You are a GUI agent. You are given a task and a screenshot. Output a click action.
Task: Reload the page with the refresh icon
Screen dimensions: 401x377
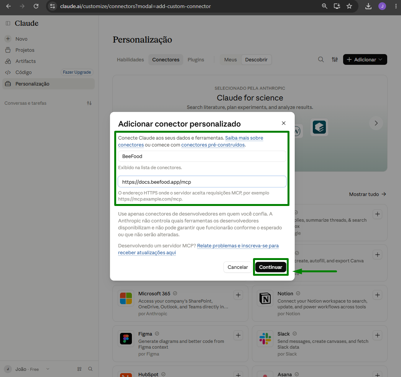coord(36,6)
